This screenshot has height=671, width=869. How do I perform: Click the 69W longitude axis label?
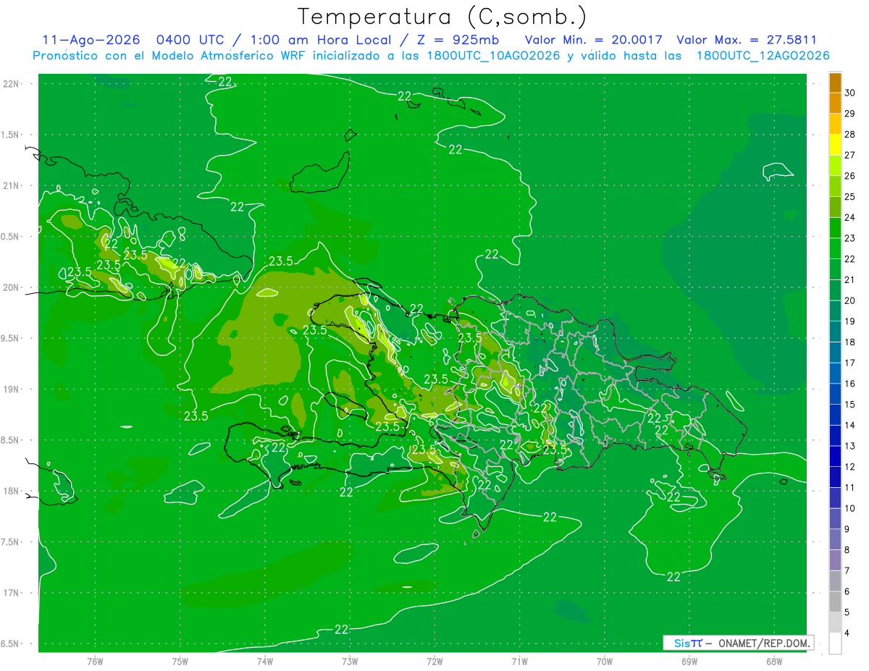pos(689,661)
